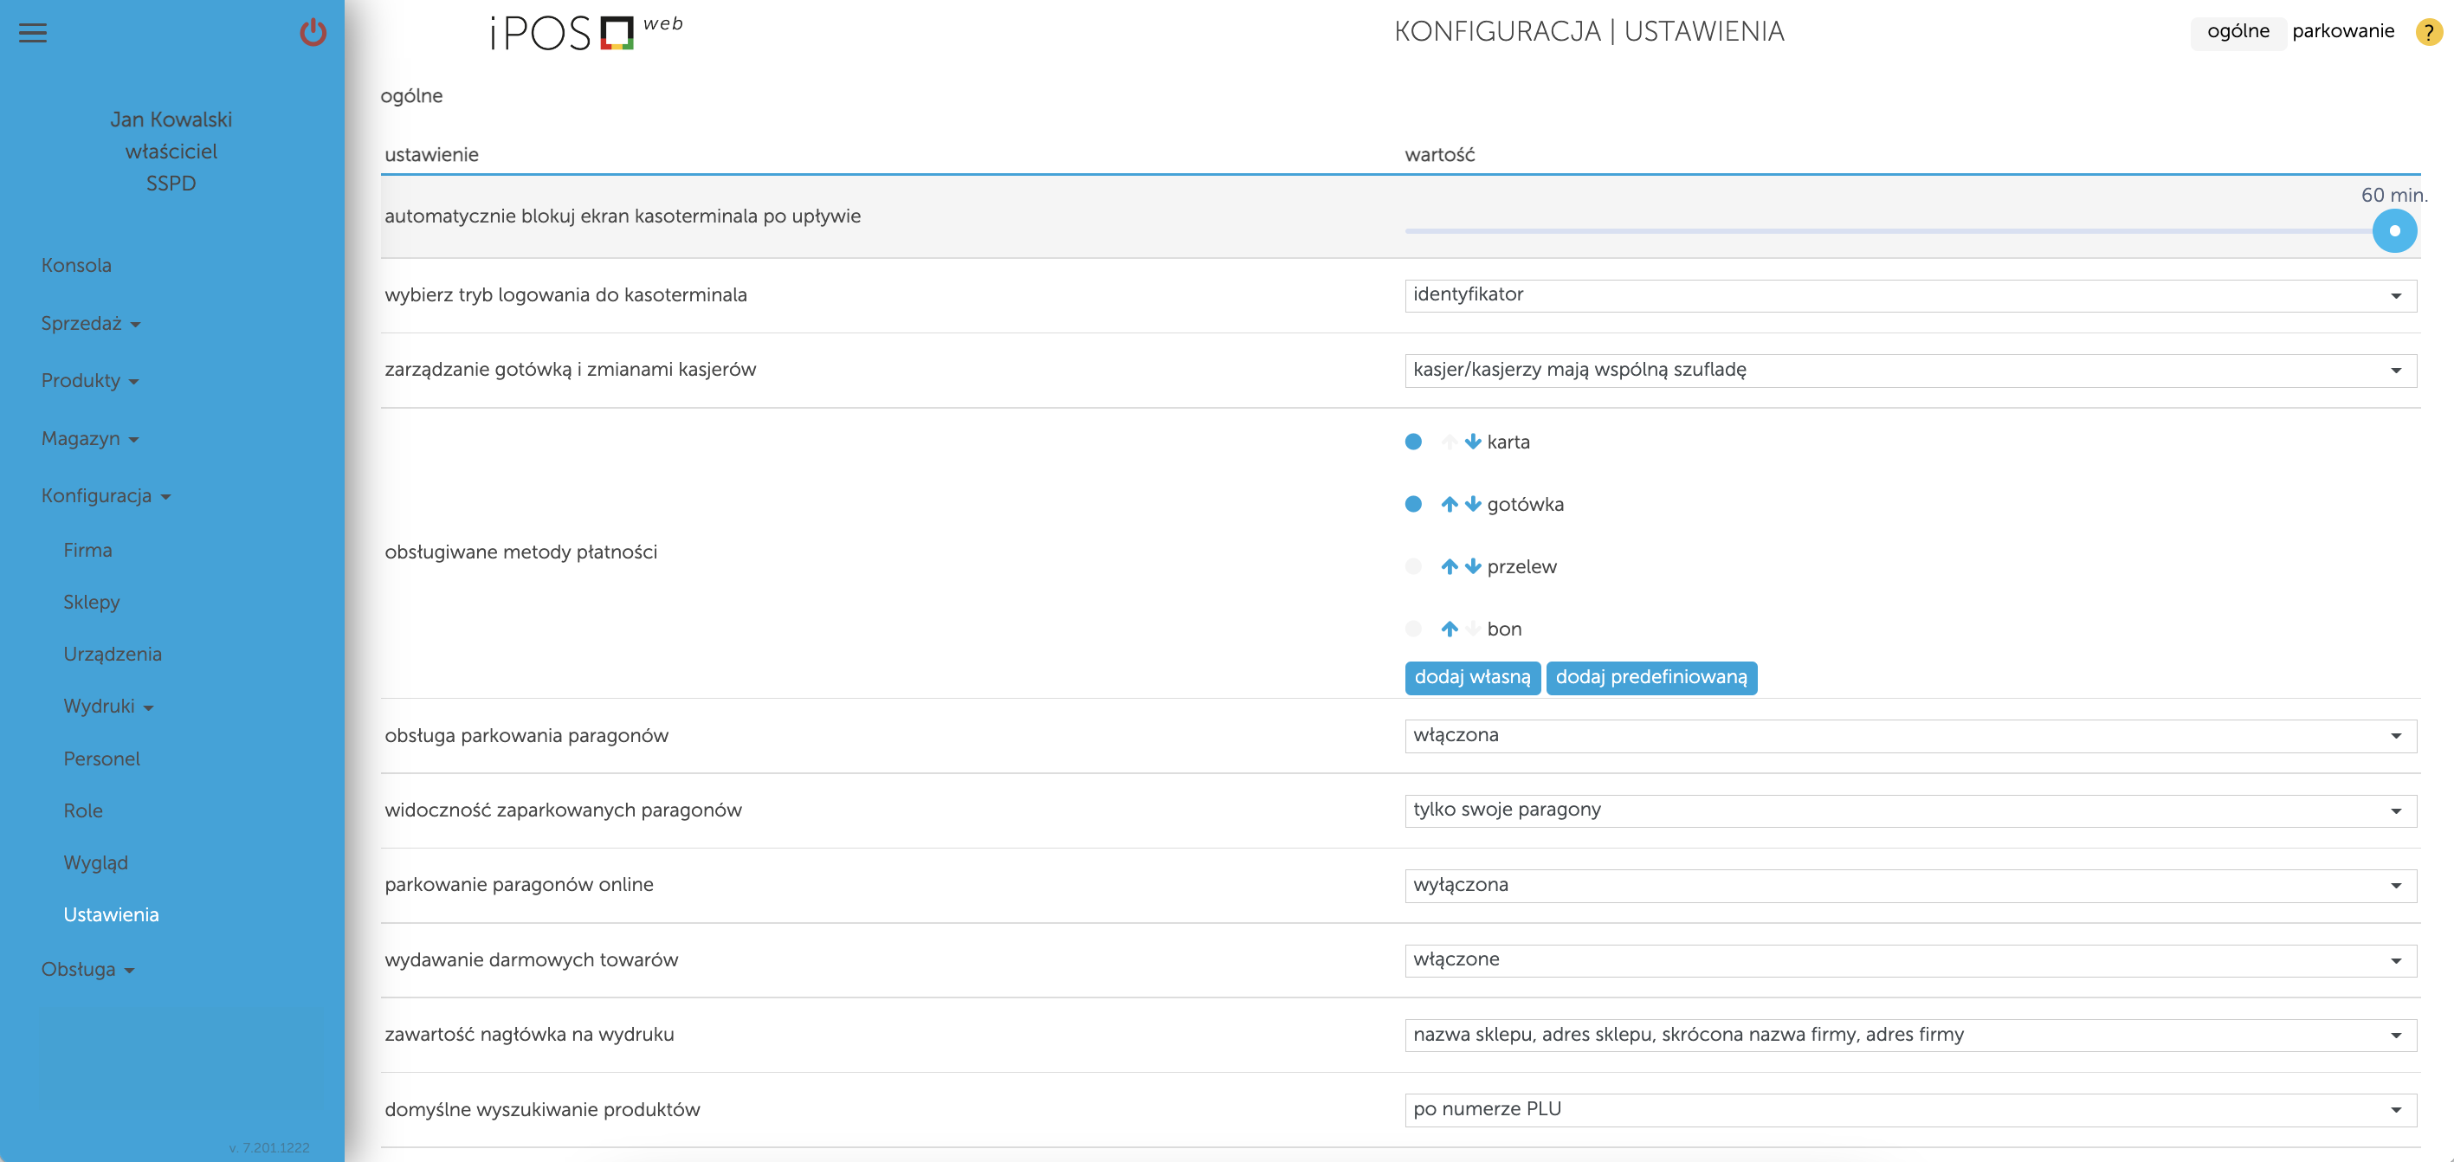Open Personel in the sidebar

(x=101, y=759)
